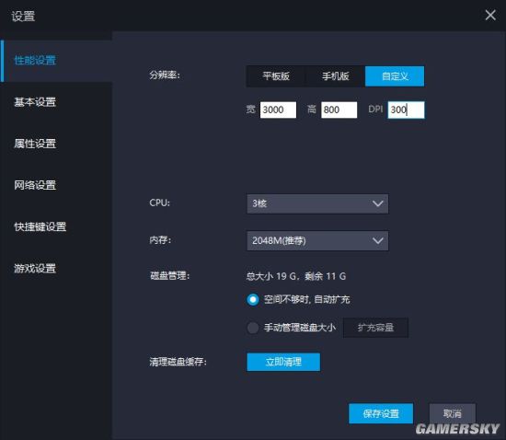Click the height field showing 800
Screen dimensions: 506x440
pyautogui.click(x=339, y=110)
